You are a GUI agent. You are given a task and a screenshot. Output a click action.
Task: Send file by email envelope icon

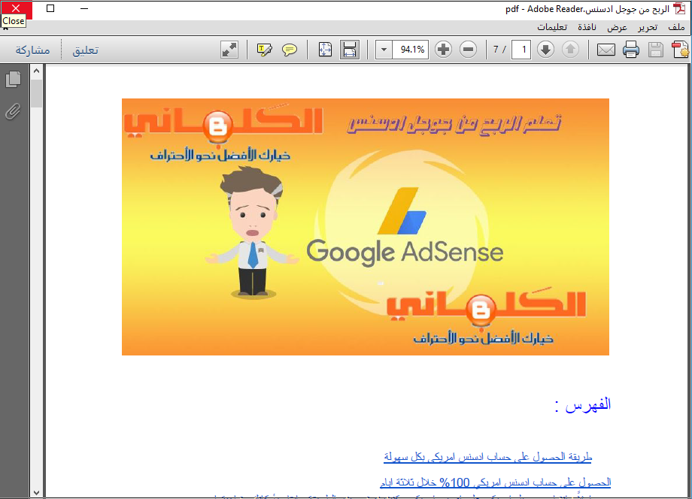(606, 50)
